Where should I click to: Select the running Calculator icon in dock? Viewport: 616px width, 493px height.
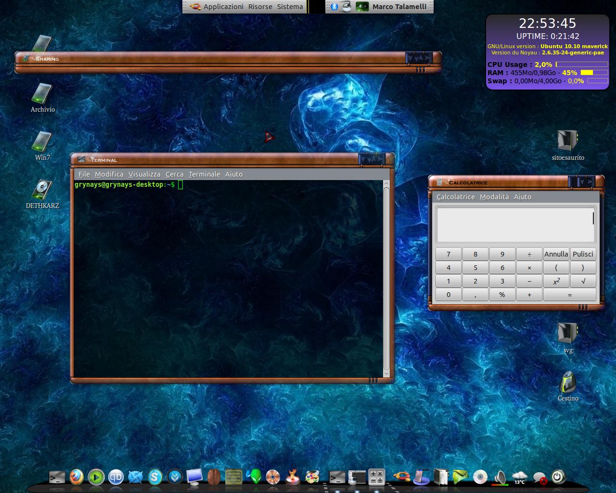376,477
